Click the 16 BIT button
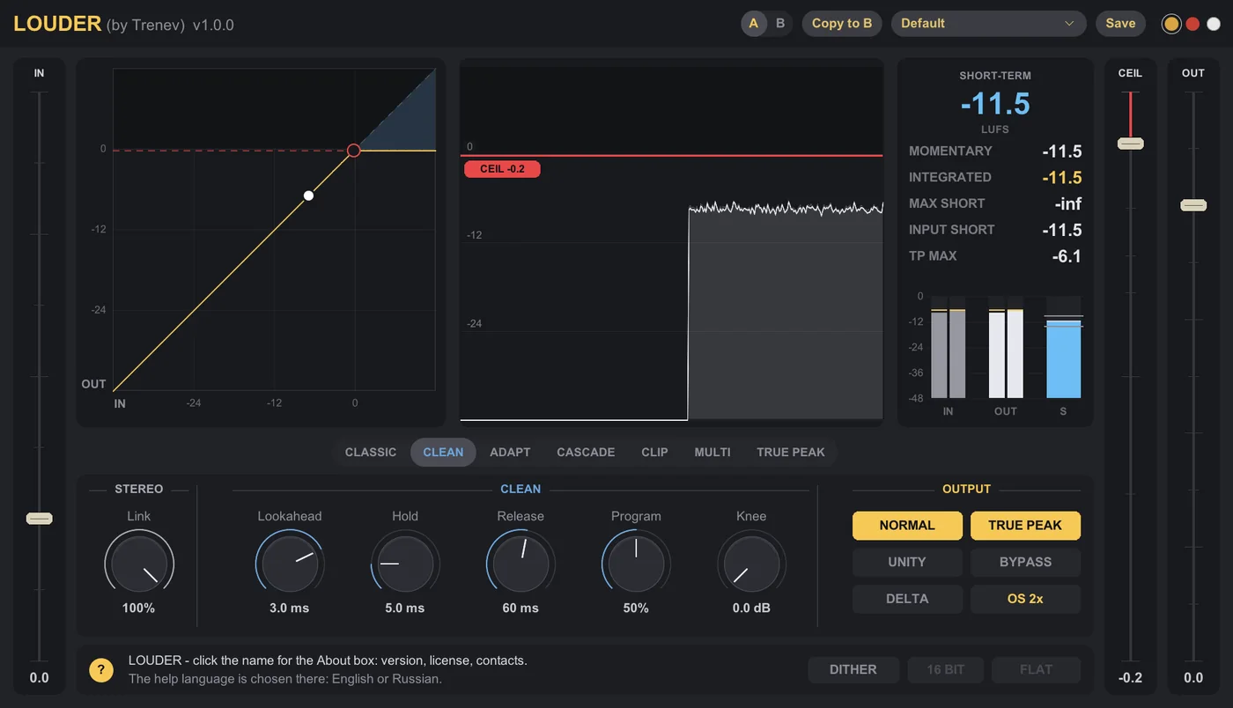1233x708 pixels. pyautogui.click(x=946, y=670)
